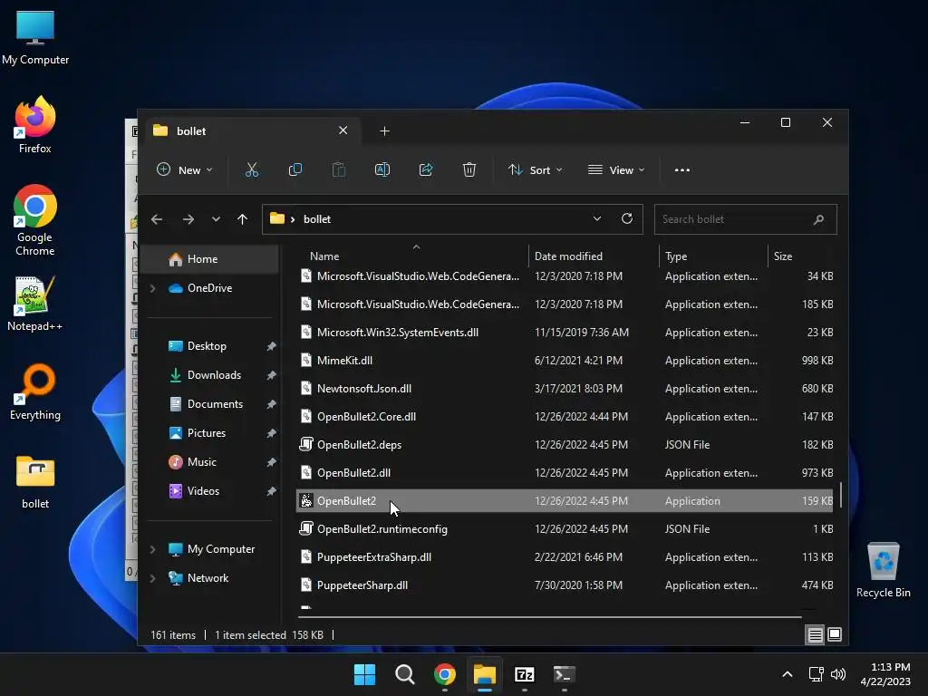Click Chrome icon in the taskbar

[x=444, y=674]
